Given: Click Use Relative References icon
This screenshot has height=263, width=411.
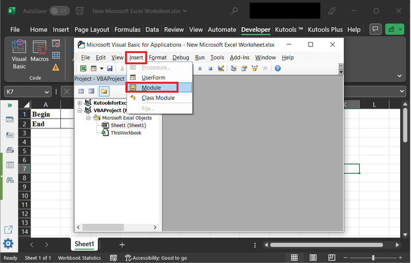Looking at the screenshot, I should (56, 55).
